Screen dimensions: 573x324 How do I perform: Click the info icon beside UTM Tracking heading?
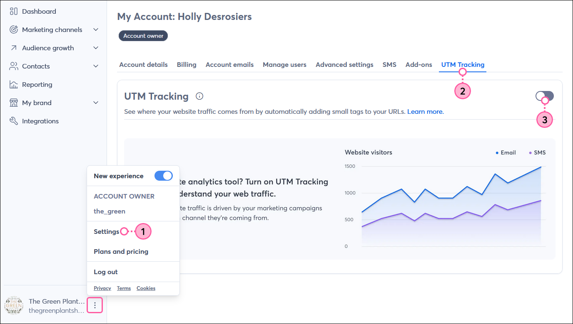pos(199,96)
